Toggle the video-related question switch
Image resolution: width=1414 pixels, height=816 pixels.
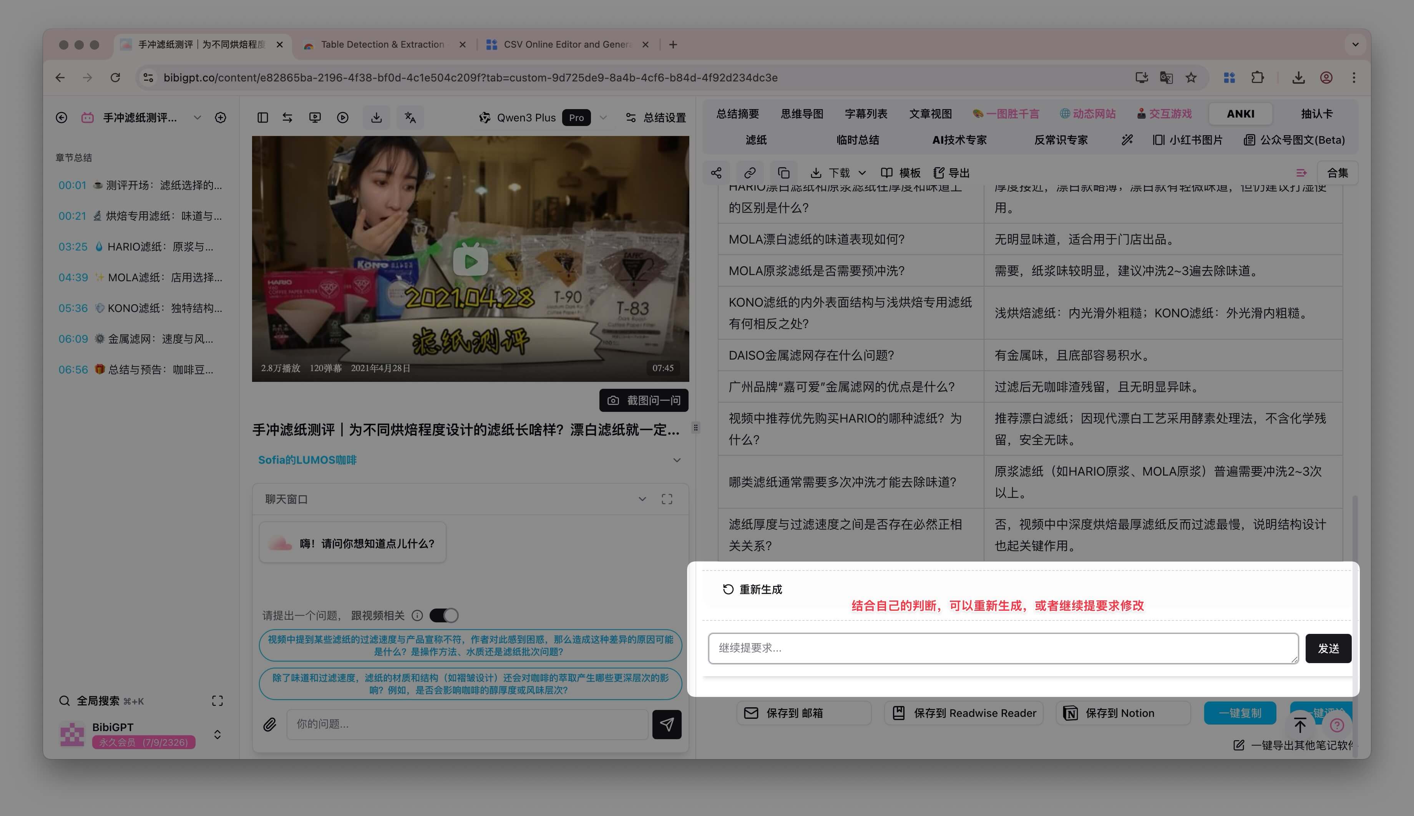(x=444, y=615)
